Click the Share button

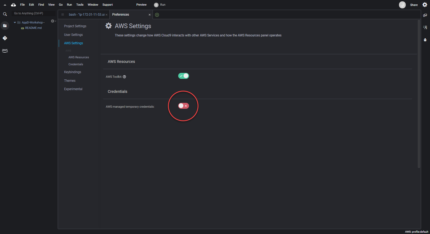pos(414,5)
